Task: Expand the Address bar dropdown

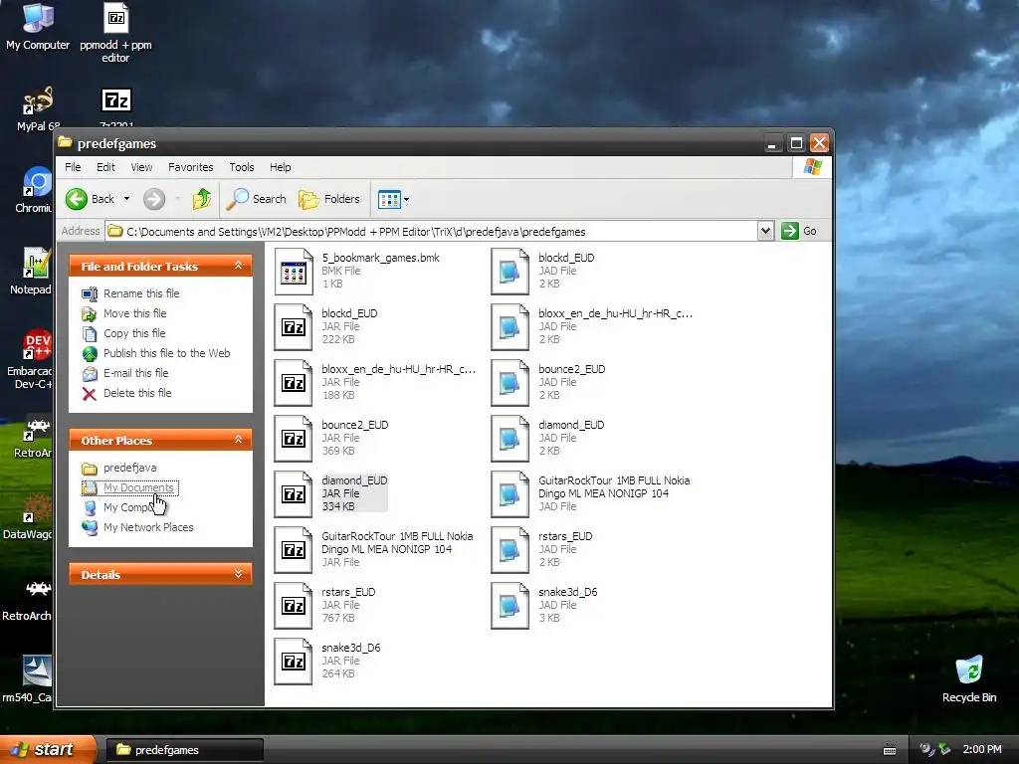Action: coord(765,231)
